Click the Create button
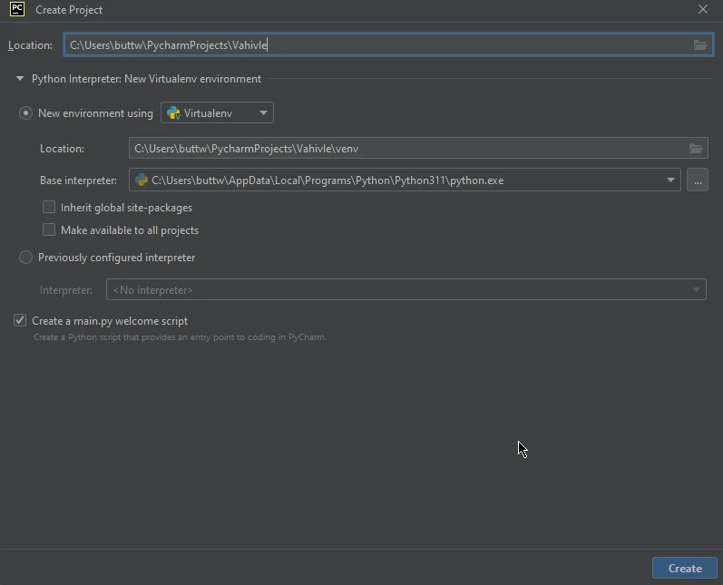The height and width of the screenshot is (585, 723). click(x=685, y=568)
